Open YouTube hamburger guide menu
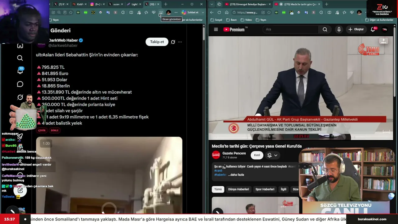The width and height of the screenshot is (398, 224). coord(216,30)
